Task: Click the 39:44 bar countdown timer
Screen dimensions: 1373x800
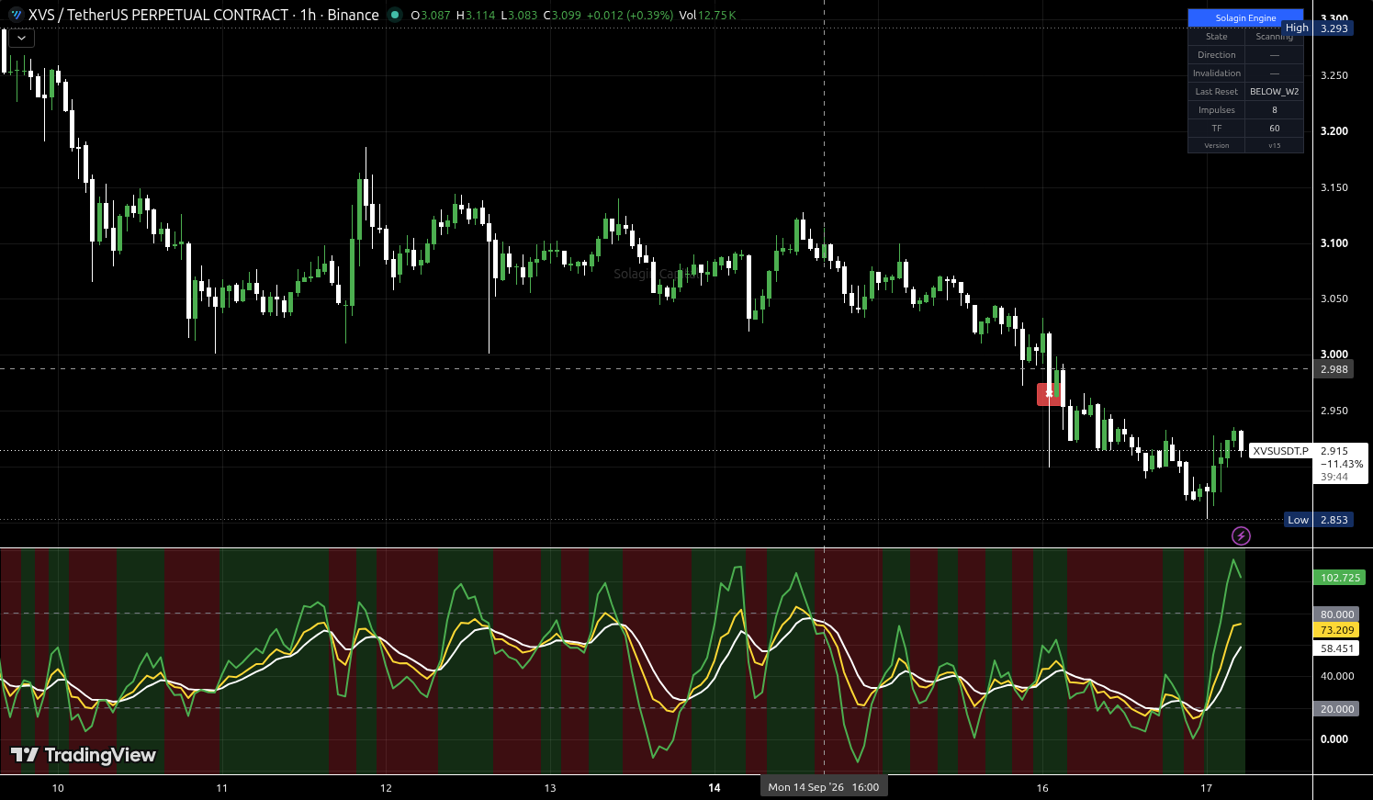Action: point(1334,477)
